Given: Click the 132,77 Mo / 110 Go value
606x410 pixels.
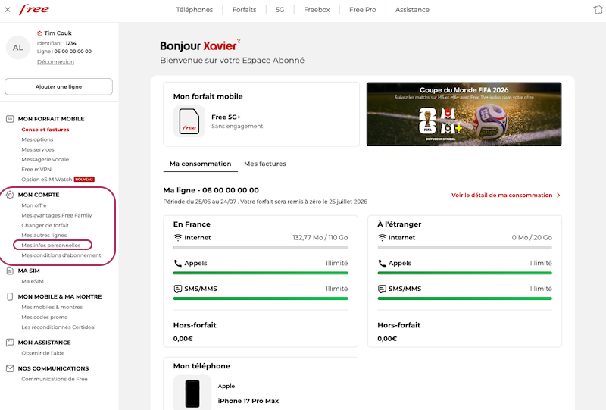Looking at the screenshot, I should [x=320, y=237].
